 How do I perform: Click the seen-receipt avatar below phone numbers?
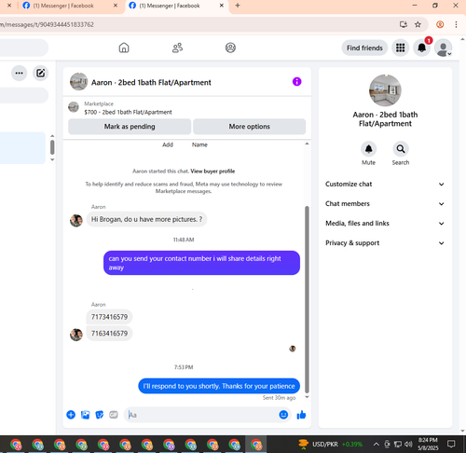(293, 349)
